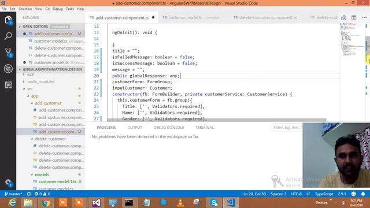Screen dimensions: 370x208
Task: Split the editor with split icon
Action: coord(354,17)
